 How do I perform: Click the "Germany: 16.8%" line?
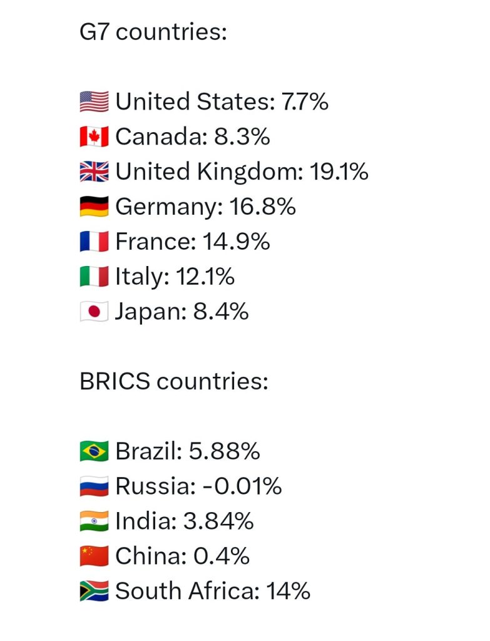205,207
